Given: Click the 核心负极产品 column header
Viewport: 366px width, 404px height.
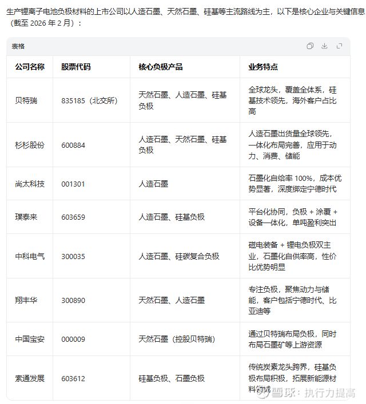Looking at the screenshot, I should (x=161, y=67).
